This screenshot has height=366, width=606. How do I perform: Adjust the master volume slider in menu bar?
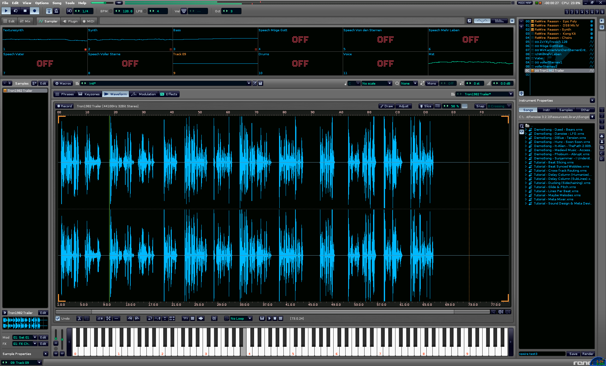103,3
